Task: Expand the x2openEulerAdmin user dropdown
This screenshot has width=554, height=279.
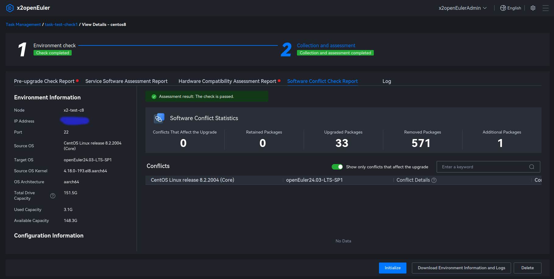Action: (462, 8)
